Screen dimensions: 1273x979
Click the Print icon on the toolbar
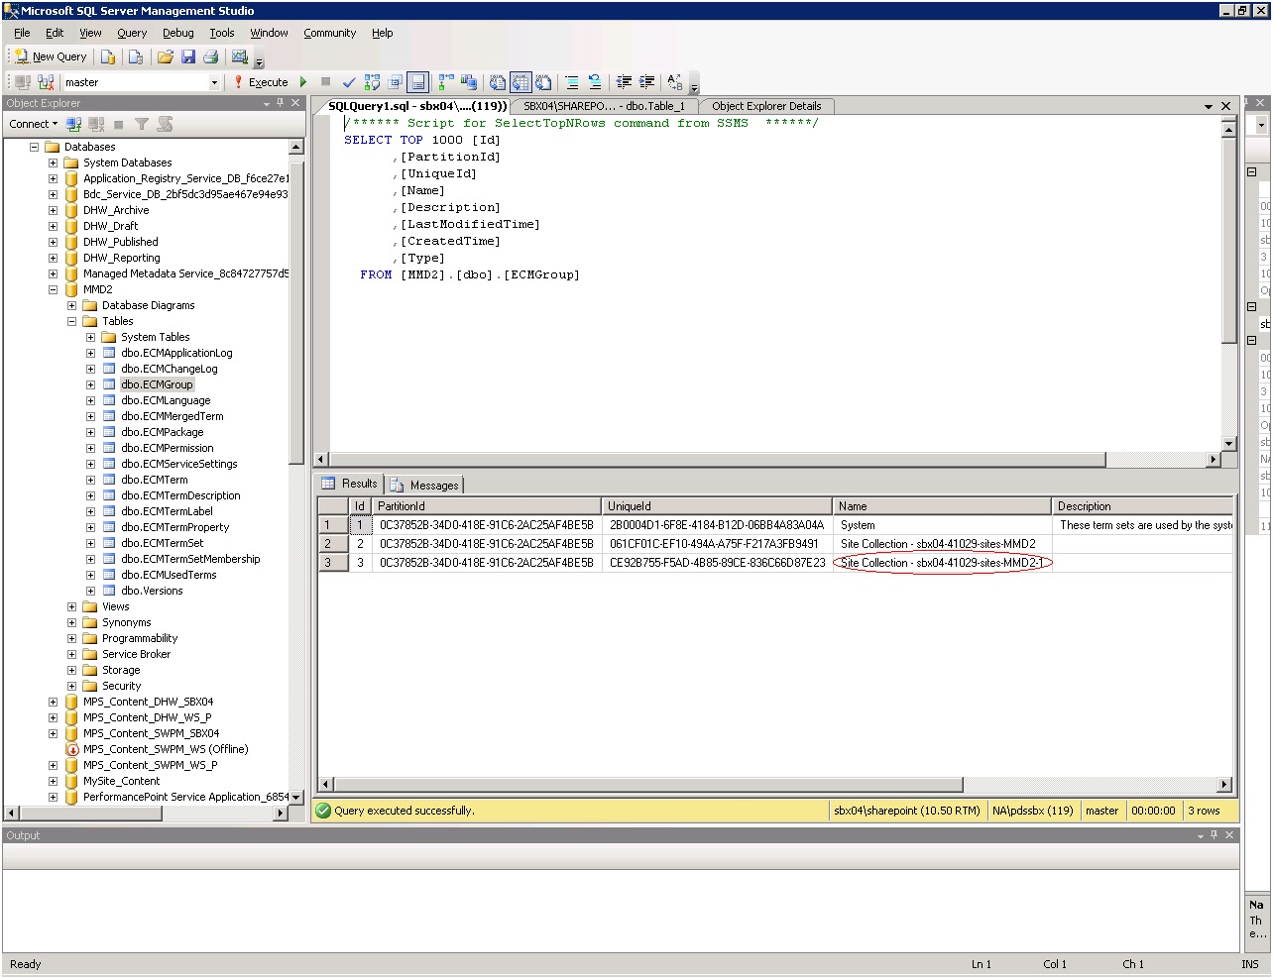(x=210, y=56)
